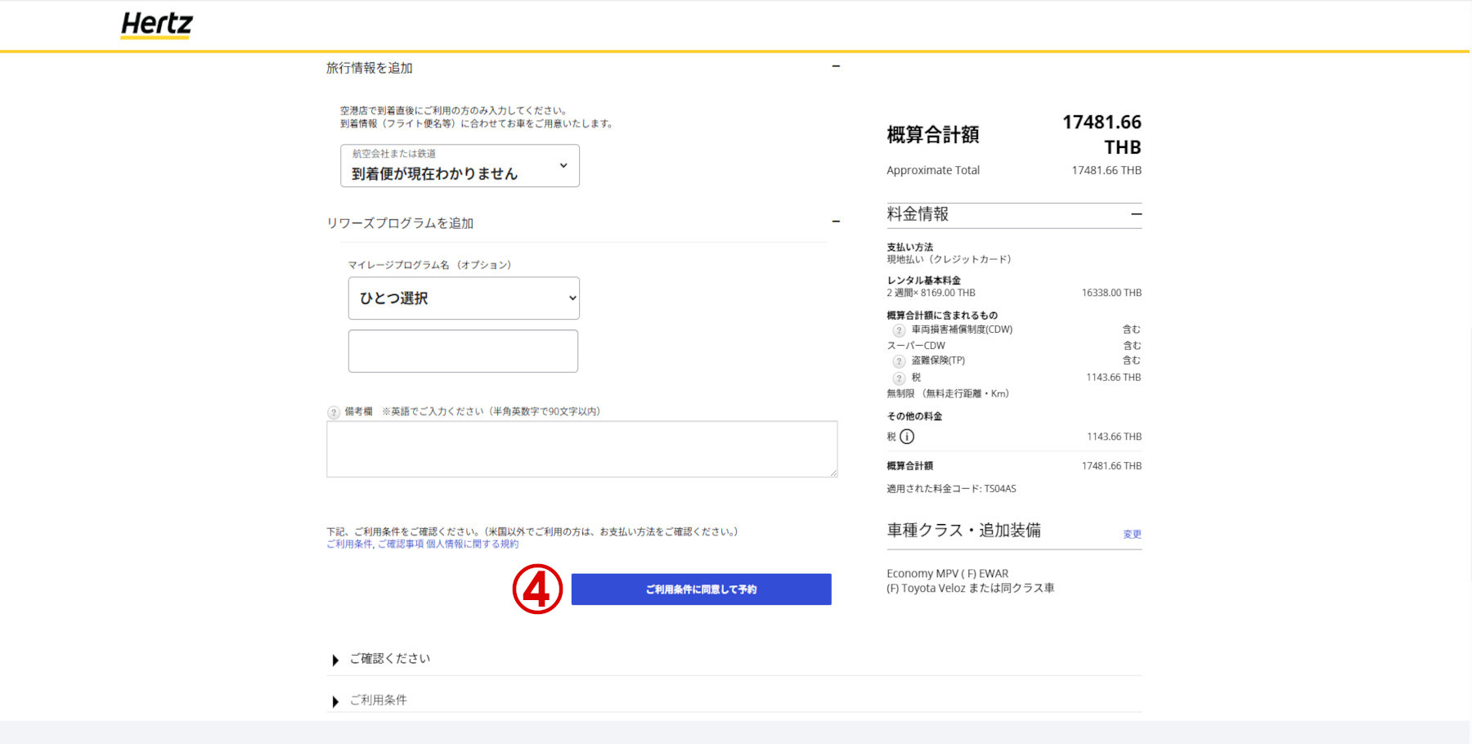
Task: Collapse the リワーズプログラムを追加 section
Action: click(835, 222)
